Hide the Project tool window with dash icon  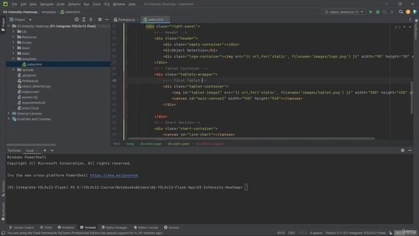click(107, 20)
